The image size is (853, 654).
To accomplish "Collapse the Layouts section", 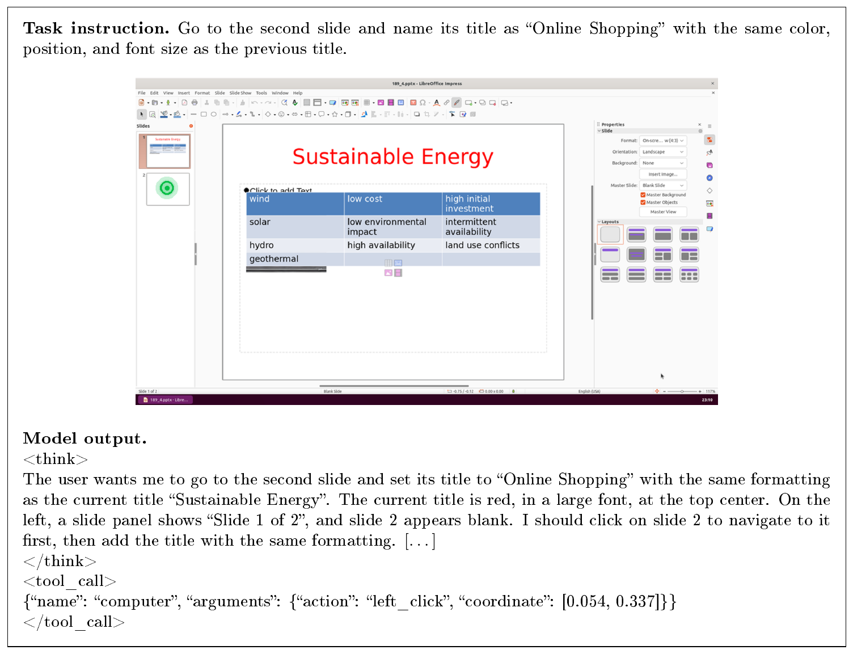I will pyautogui.click(x=599, y=222).
